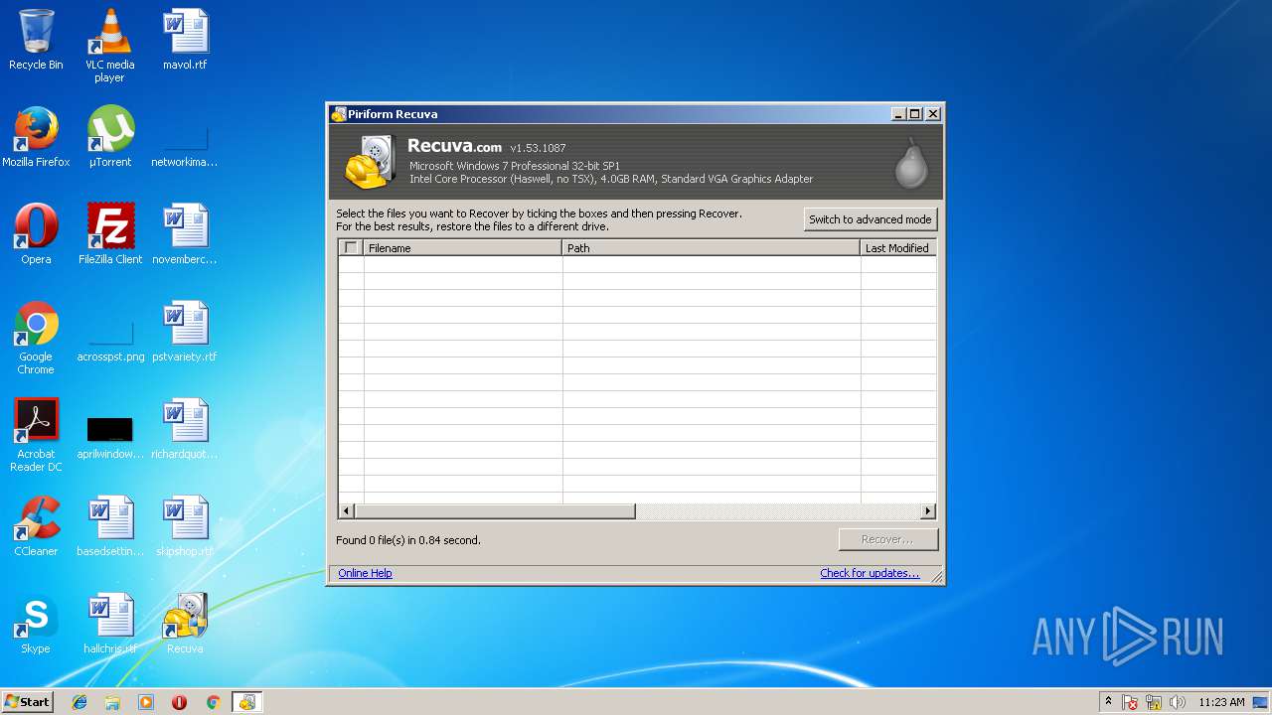Click Check for updates... link
Viewport: 1272px width, 715px height.
pos(870,573)
